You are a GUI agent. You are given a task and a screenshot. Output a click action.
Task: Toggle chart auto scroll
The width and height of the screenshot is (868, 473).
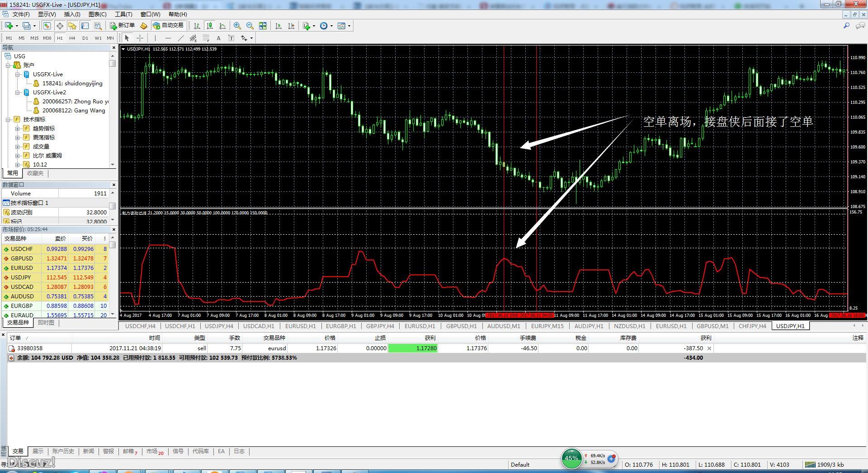278,26
